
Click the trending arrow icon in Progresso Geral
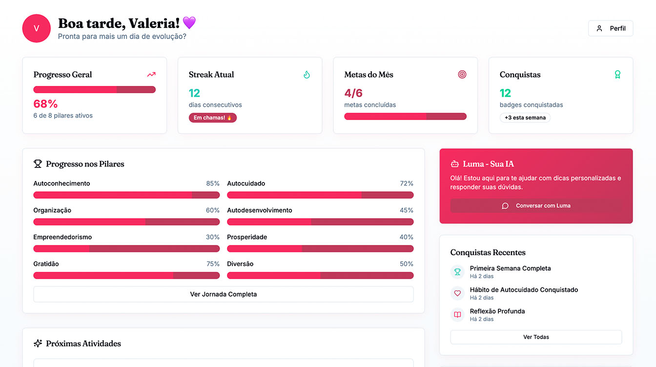[x=151, y=75]
